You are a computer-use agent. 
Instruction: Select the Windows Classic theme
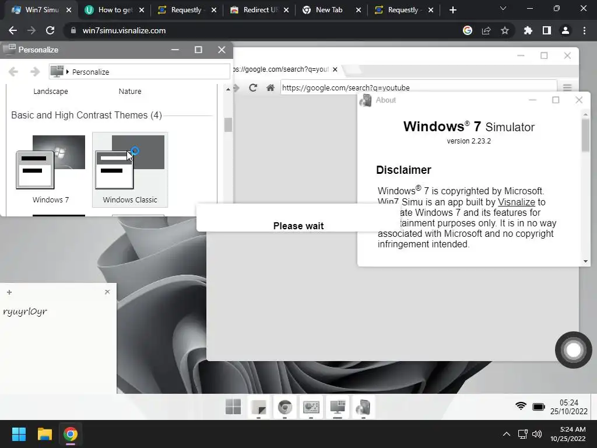click(x=130, y=170)
